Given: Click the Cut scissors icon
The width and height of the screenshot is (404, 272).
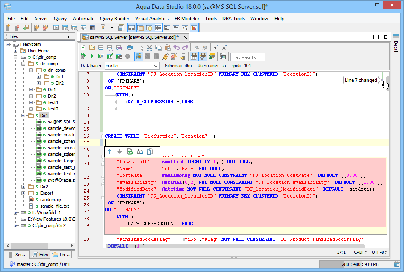Looking at the screenshot, I should pyautogui.click(x=149, y=47).
